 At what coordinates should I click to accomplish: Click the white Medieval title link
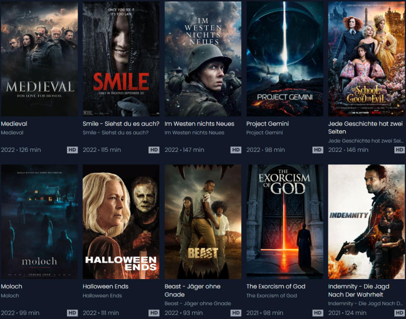tap(14, 124)
